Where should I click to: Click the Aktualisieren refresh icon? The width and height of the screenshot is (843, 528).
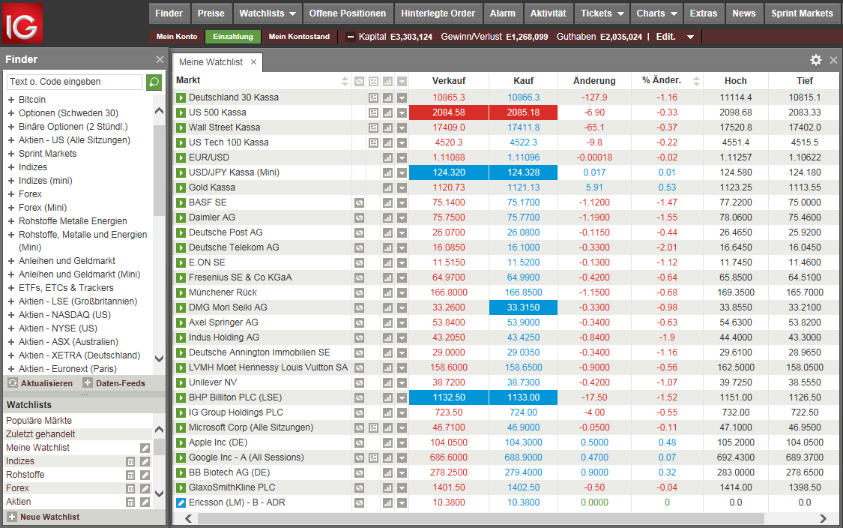(x=13, y=382)
